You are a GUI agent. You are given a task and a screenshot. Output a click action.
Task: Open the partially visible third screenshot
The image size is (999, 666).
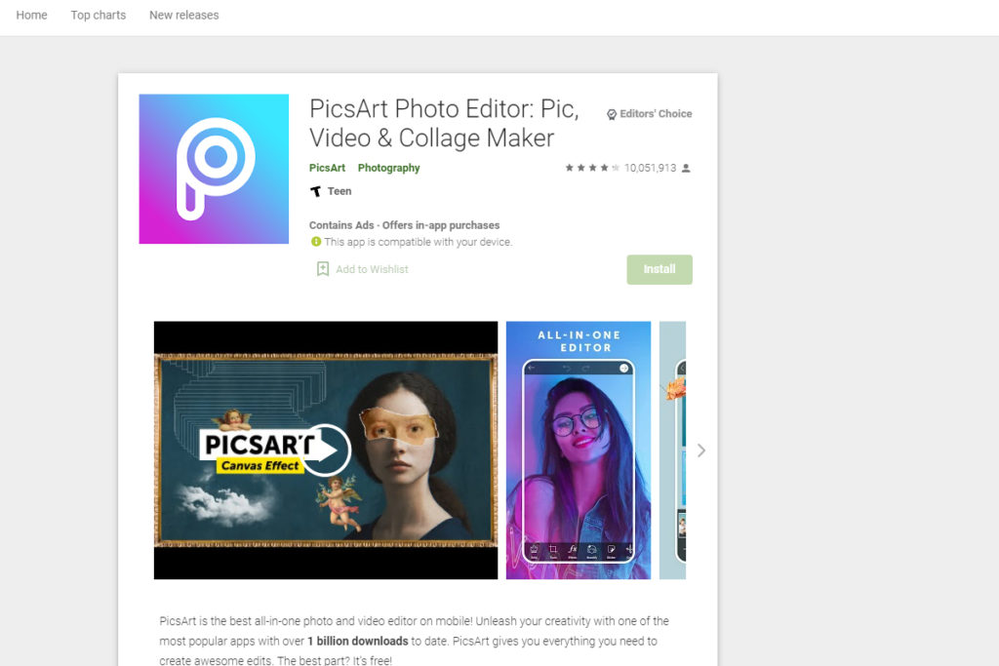tap(673, 451)
